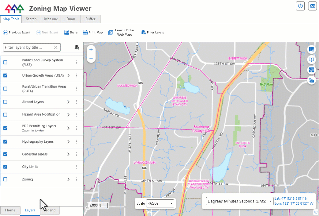Click the Map Tools tab
Viewport: 319px width, 216px height.
pyautogui.click(x=11, y=19)
